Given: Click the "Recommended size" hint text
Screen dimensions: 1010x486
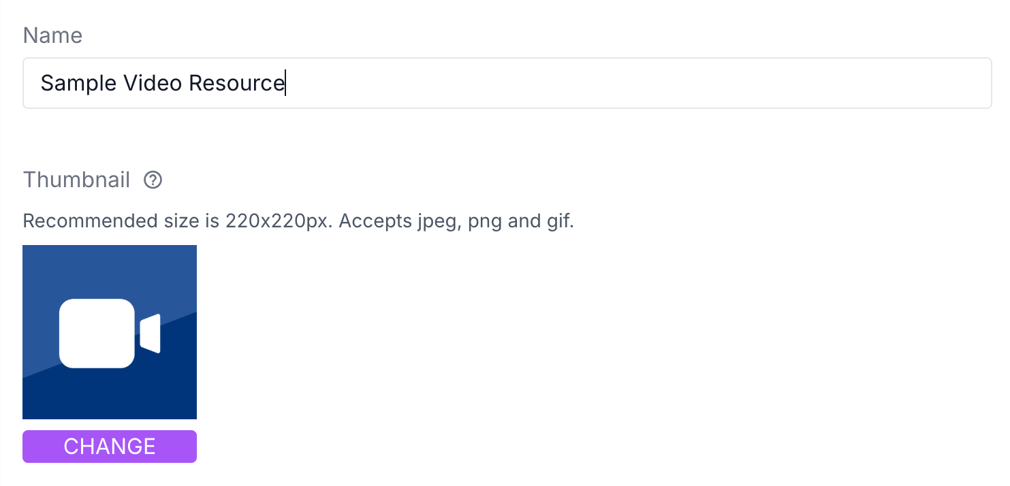Looking at the screenshot, I should pyautogui.click(x=120, y=221).
